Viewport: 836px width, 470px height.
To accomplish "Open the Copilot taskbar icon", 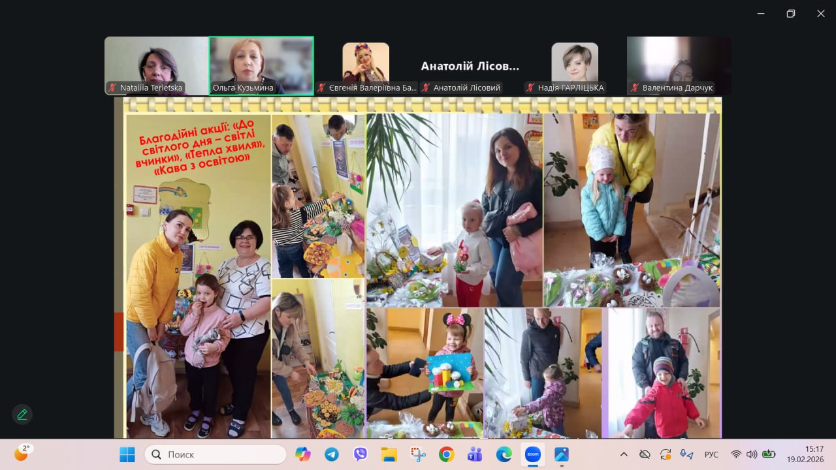I will click(x=303, y=454).
